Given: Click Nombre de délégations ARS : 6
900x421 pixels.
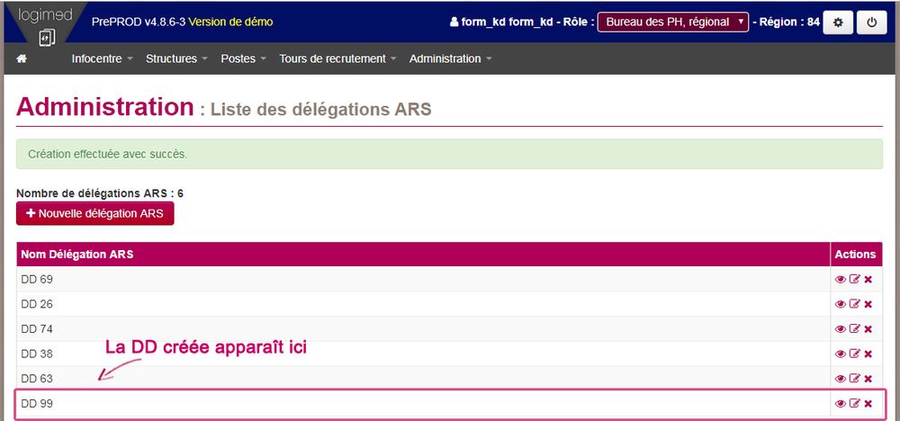Looking at the screenshot, I should point(100,193).
